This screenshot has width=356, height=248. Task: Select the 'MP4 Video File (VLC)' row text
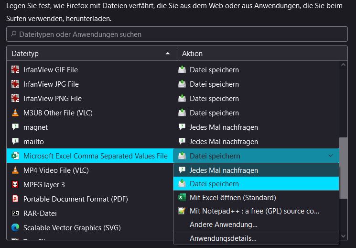tap(56, 170)
